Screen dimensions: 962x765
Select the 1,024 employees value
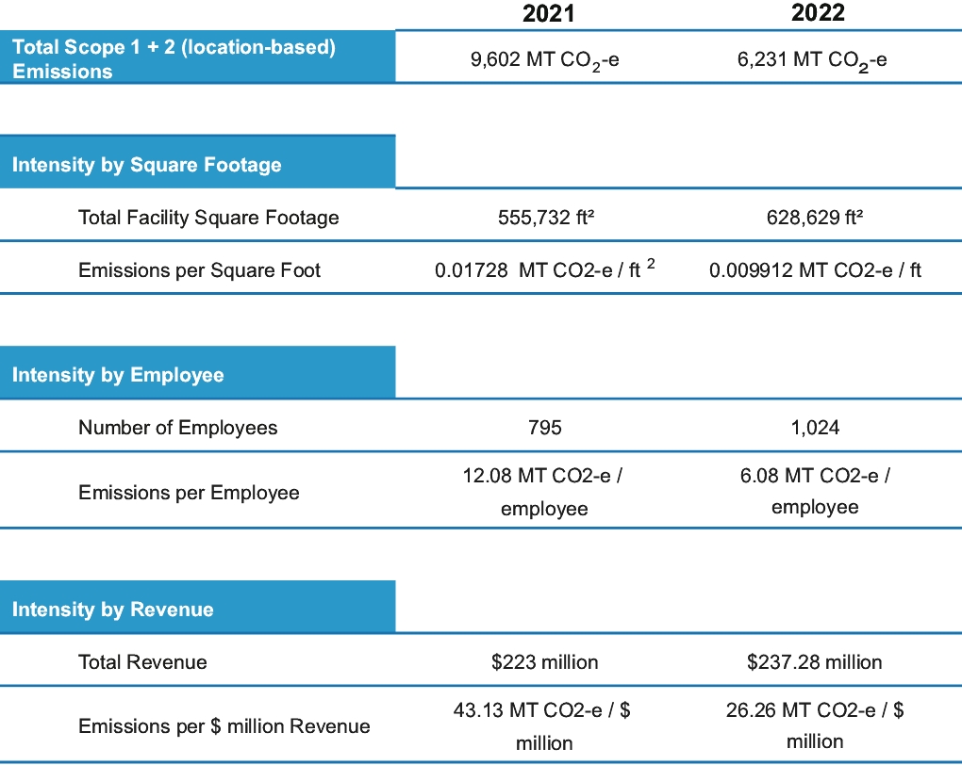pyautogui.click(x=815, y=428)
